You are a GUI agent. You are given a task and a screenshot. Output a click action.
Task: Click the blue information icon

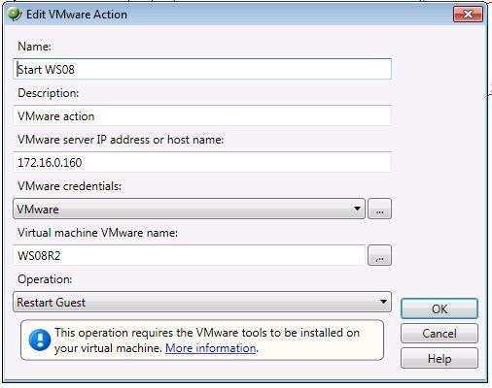(x=40, y=339)
